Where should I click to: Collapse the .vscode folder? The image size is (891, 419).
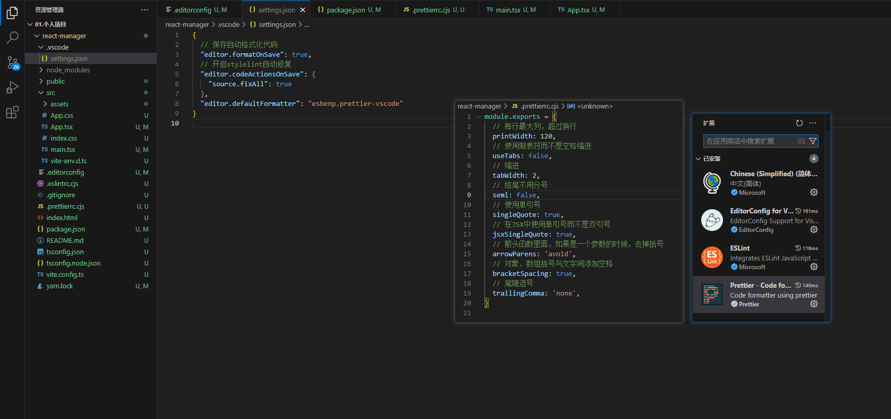tap(41, 47)
